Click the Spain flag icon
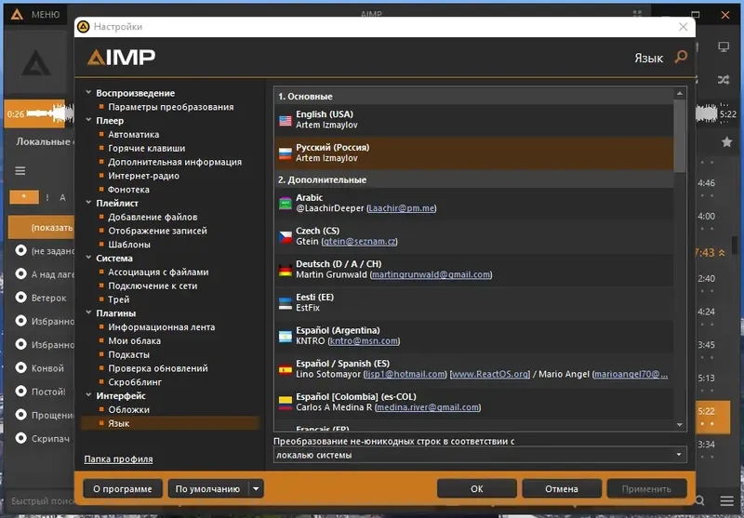 [286, 369]
